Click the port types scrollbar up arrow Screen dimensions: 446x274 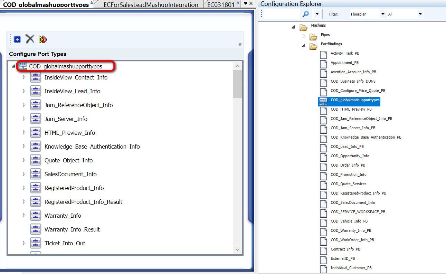coord(237,66)
